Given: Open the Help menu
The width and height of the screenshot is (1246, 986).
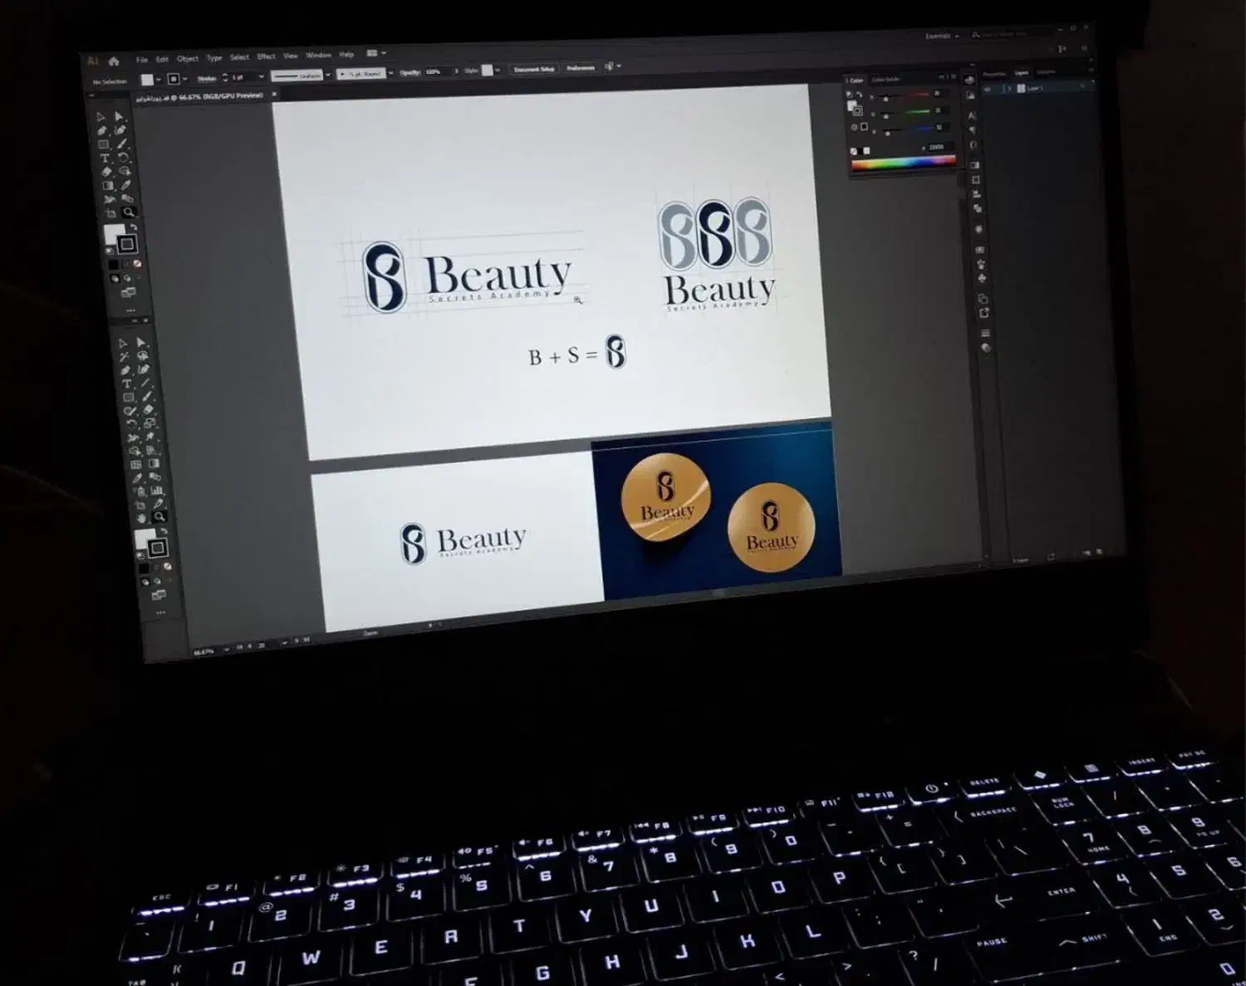Looking at the screenshot, I should [347, 55].
